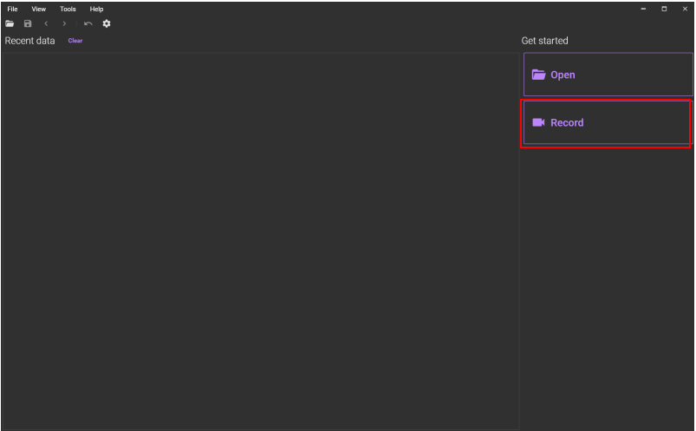This screenshot has width=696, height=431.
Task: Minimize the application window
Action: click(643, 9)
